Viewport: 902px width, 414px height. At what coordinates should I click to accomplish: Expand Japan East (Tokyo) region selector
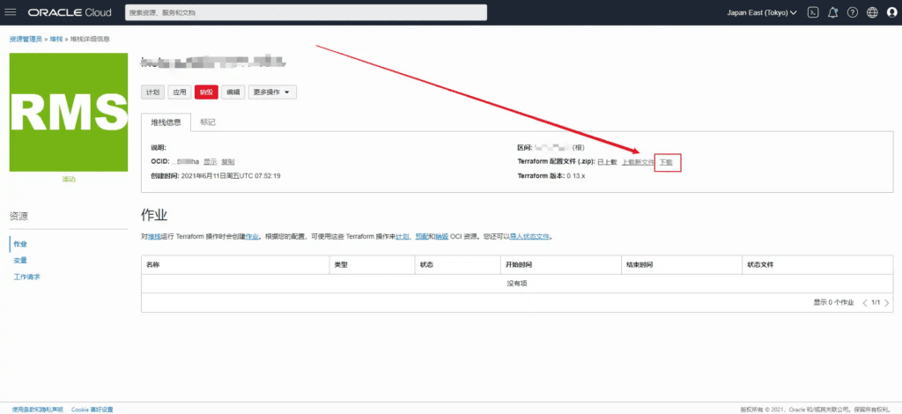762,12
